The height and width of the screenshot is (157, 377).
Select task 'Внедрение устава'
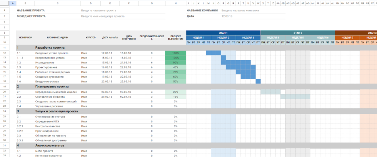[x=47, y=81]
